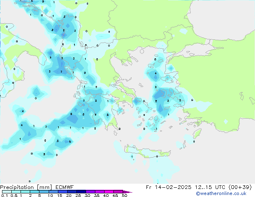255x197 pixels.
Task: Select the 30–35 mm legend swatch
Action: [x=90, y=192]
